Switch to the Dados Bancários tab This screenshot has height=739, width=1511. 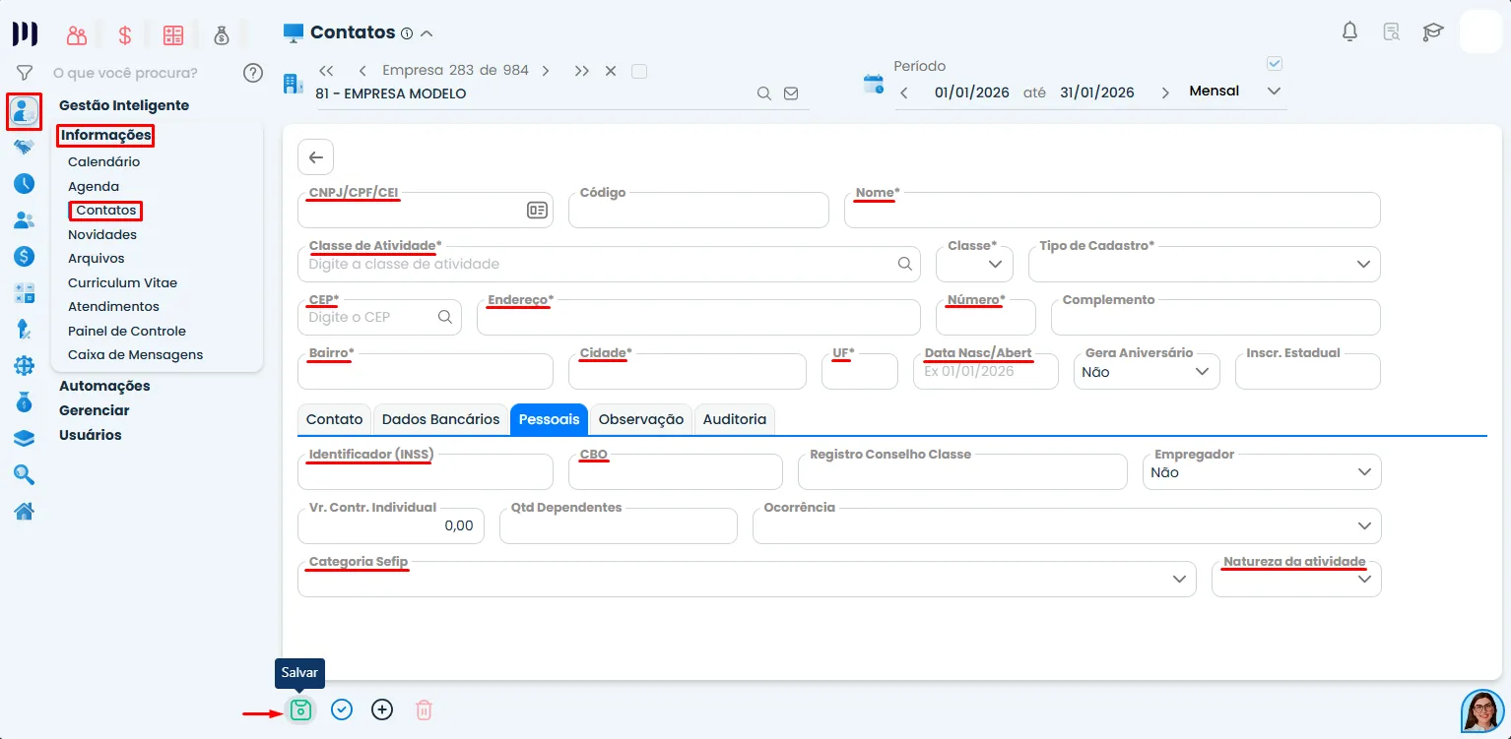(440, 419)
